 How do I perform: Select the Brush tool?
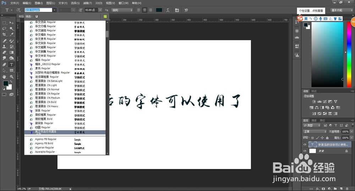tap(12, 41)
